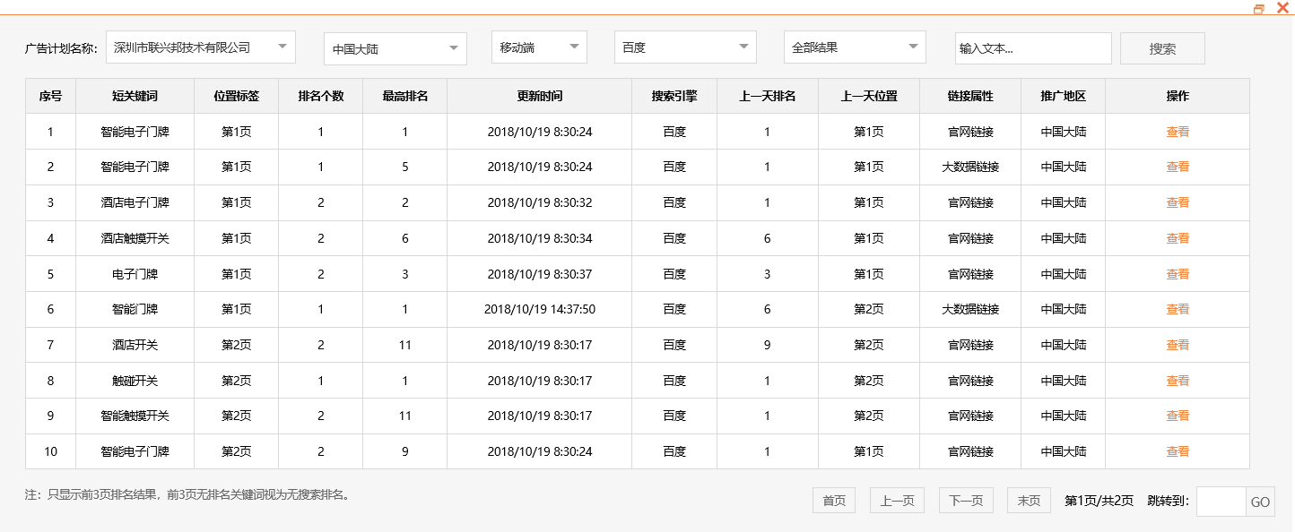1295x532 pixels.
Task: Click 查看 for keyword 酒店电子门牌
Action: click(1178, 202)
